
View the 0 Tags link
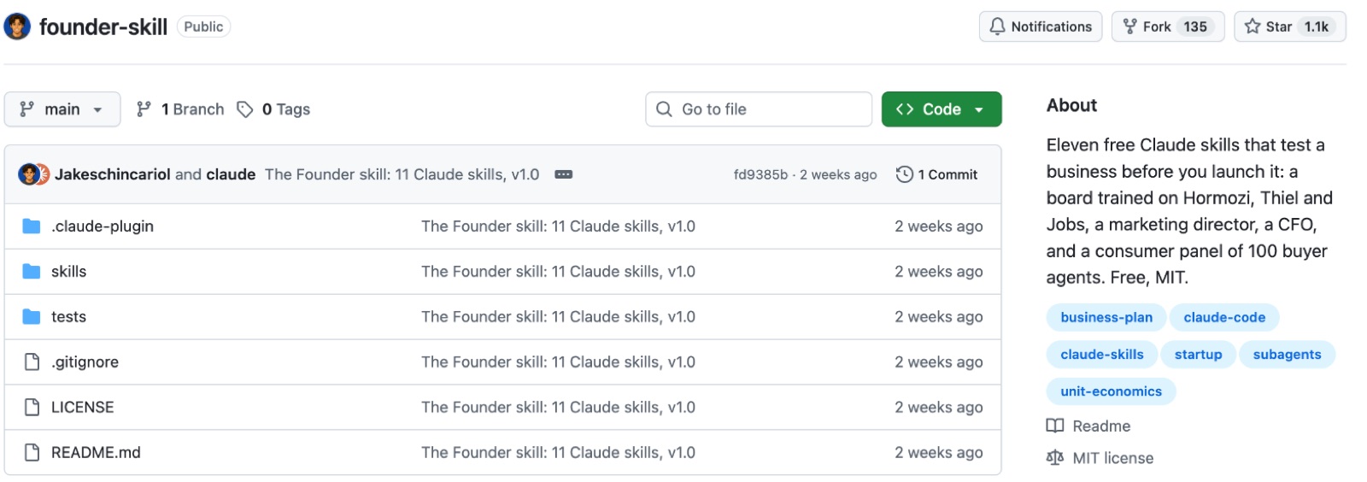pyautogui.click(x=273, y=109)
